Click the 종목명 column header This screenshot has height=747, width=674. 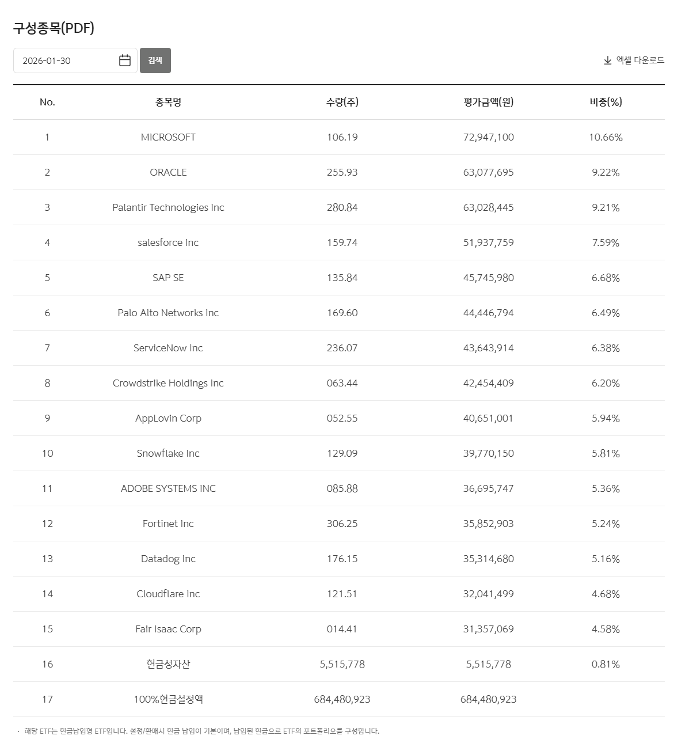pos(168,102)
